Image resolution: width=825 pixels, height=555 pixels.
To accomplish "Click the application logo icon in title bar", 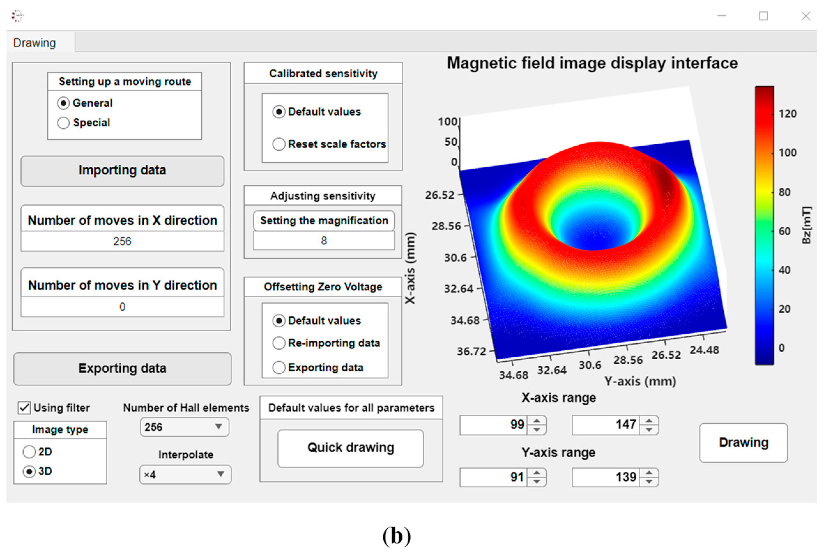I will coord(17,16).
